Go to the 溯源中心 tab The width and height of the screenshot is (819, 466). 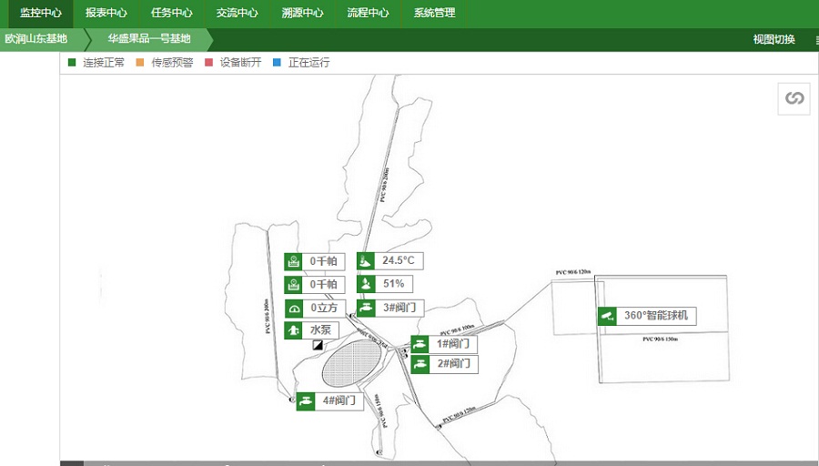[x=303, y=14]
